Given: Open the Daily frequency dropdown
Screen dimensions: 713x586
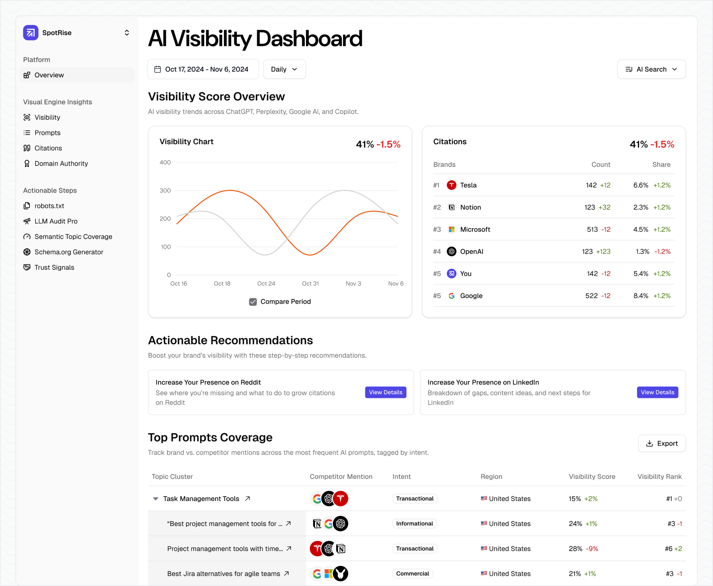Looking at the screenshot, I should (285, 69).
